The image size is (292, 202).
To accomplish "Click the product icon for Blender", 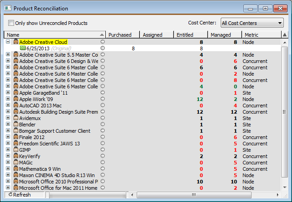I will pos(16,124).
